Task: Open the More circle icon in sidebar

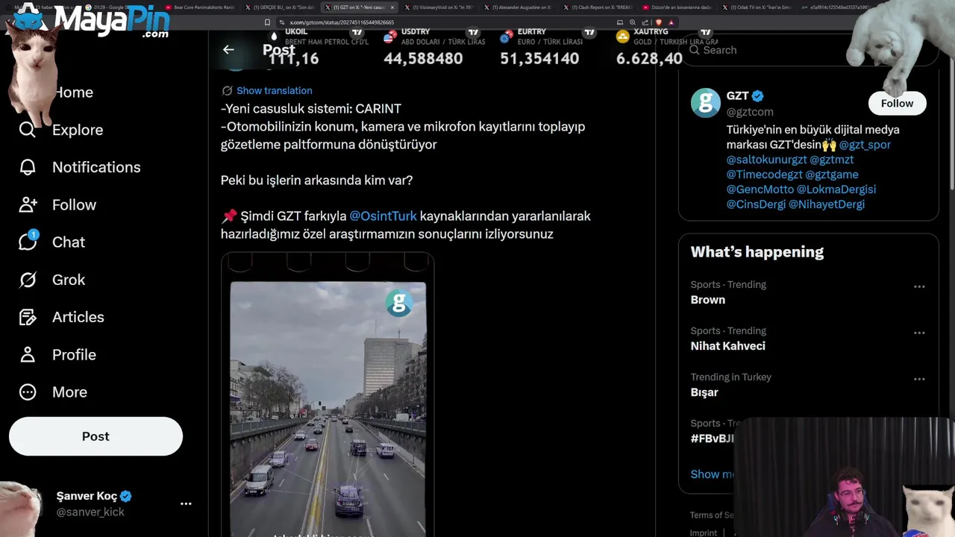Action: [28, 392]
